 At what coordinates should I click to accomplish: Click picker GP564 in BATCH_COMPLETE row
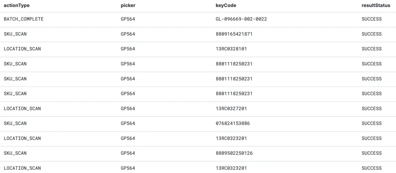(x=128, y=19)
